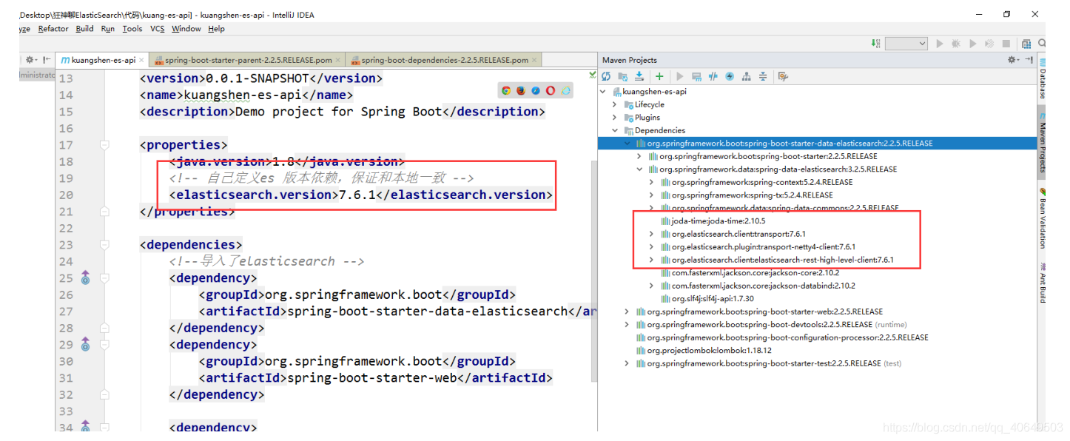Expand org.elasticsearch.client:transport:7.6.1 dependency
The image size is (1070, 441).
[x=651, y=234]
